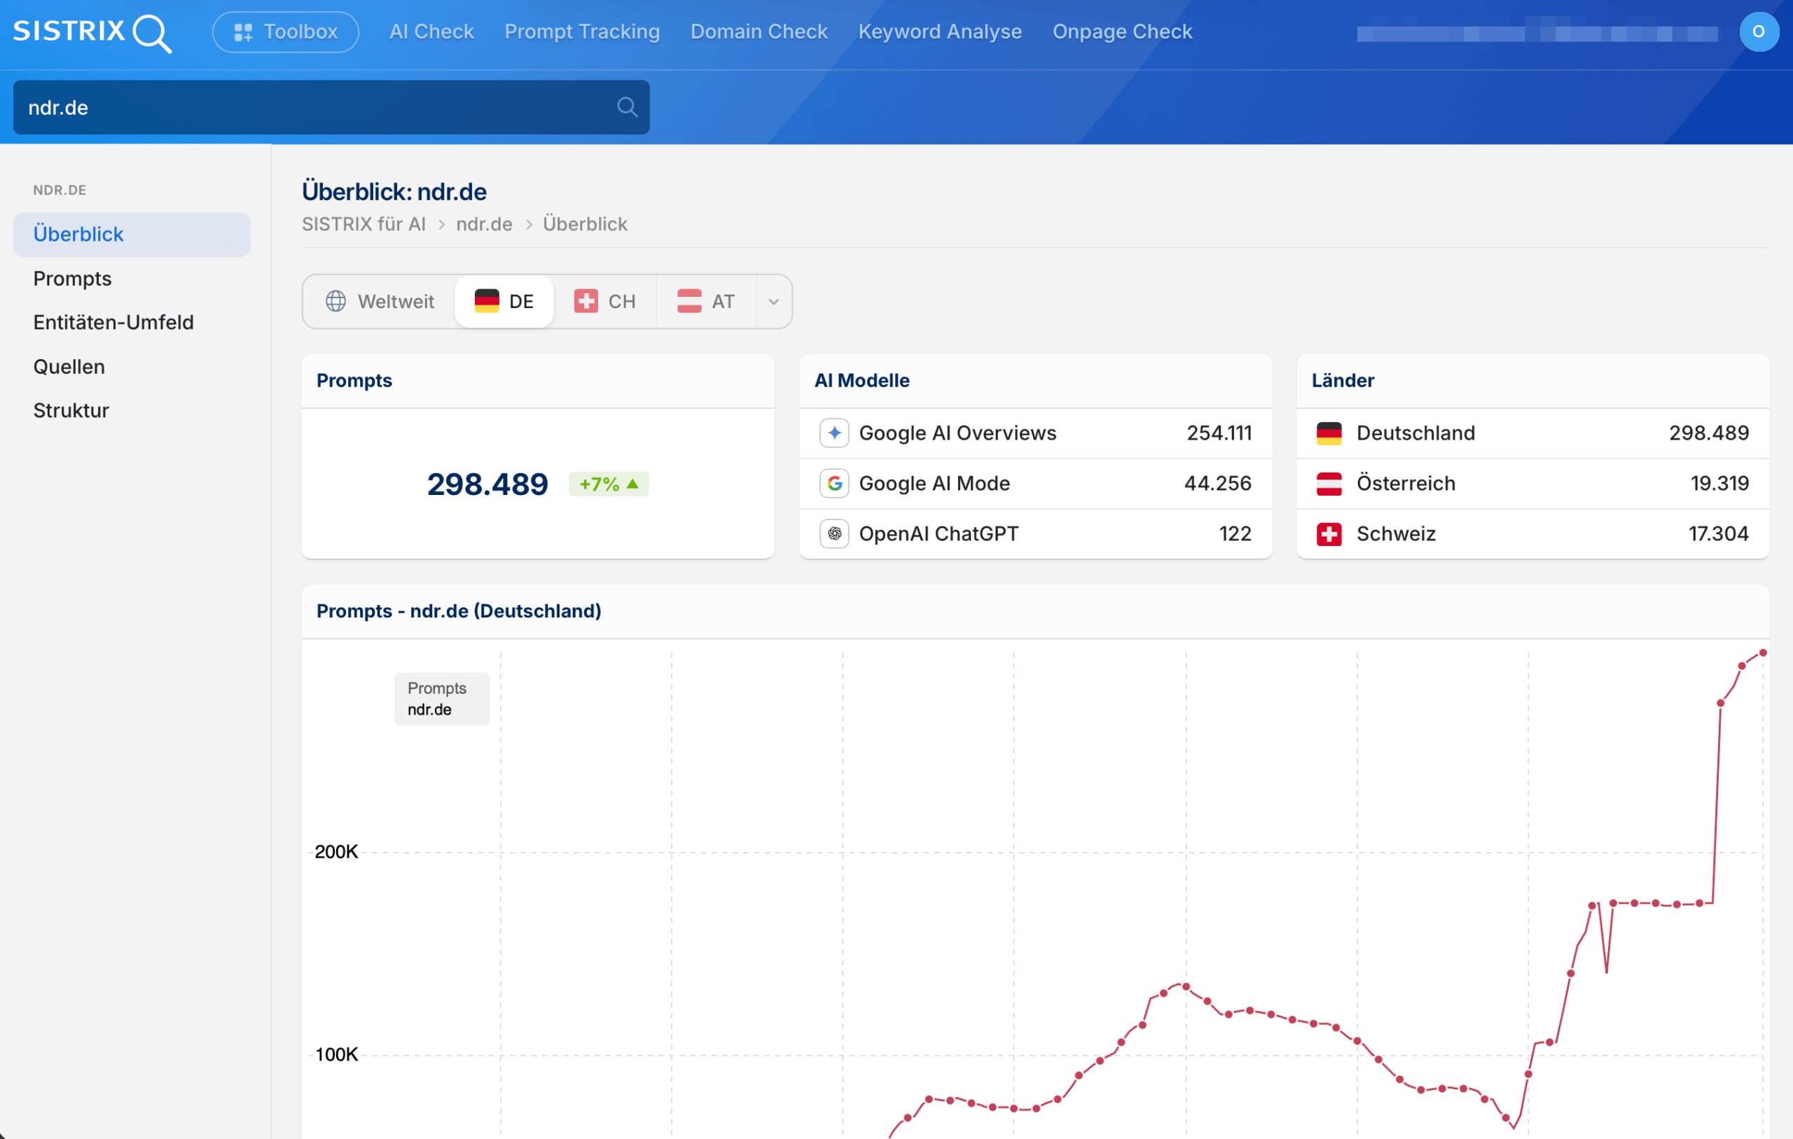Click the 'Prompts' heading of the first card
Image resolution: width=1793 pixels, height=1139 pixels.
coord(354,380)
